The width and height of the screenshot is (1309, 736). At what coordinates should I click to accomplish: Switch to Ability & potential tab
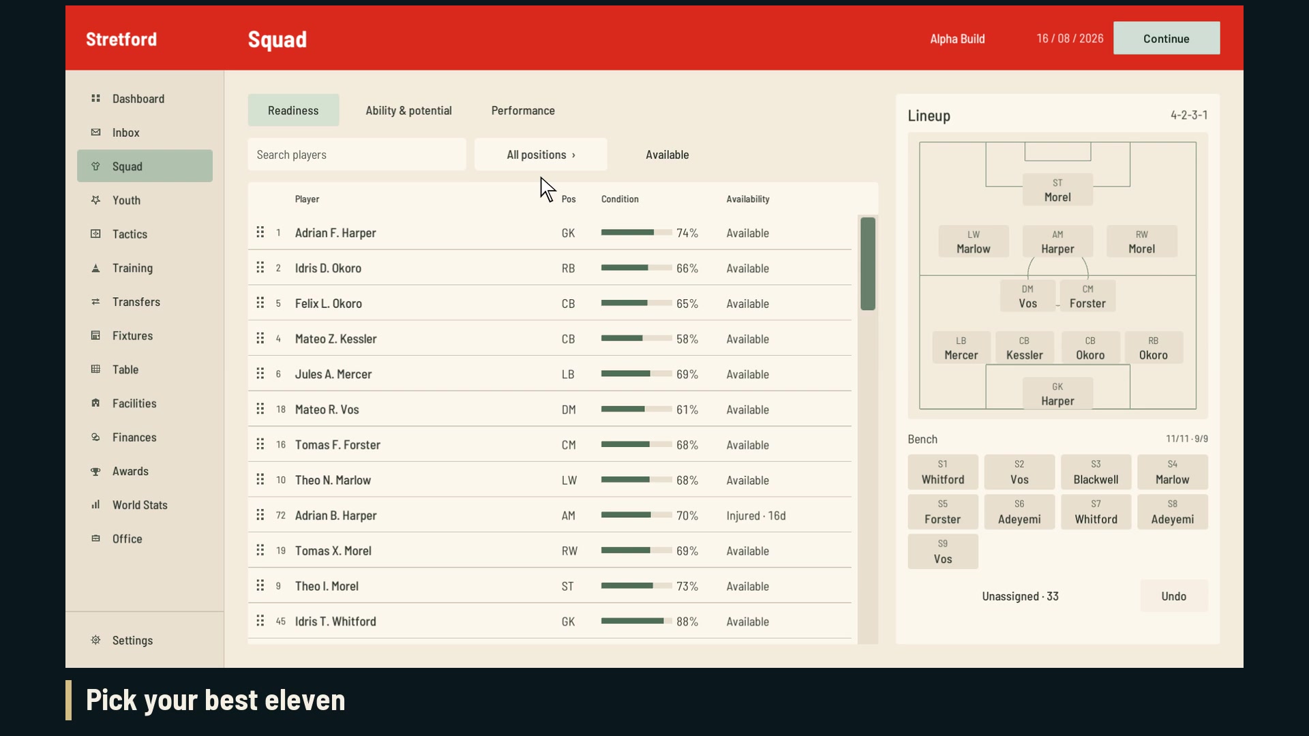pos(408,110)
